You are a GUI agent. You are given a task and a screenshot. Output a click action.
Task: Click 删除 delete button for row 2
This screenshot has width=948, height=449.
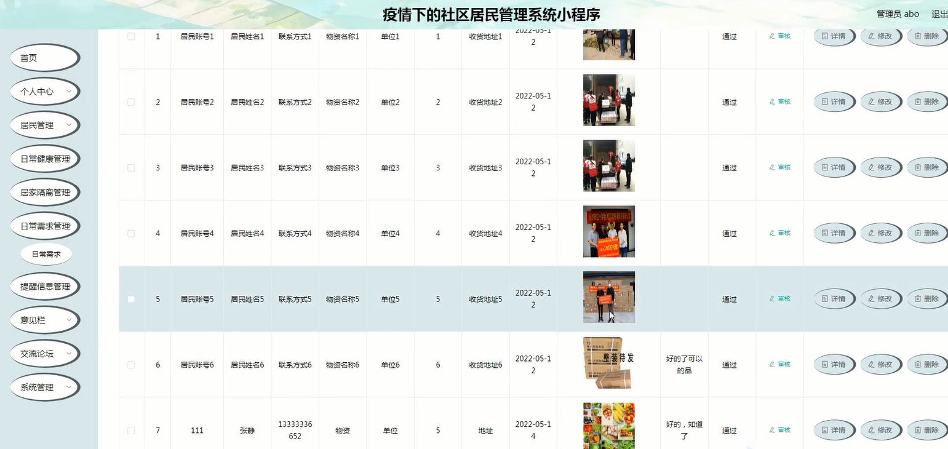(927, 102)
